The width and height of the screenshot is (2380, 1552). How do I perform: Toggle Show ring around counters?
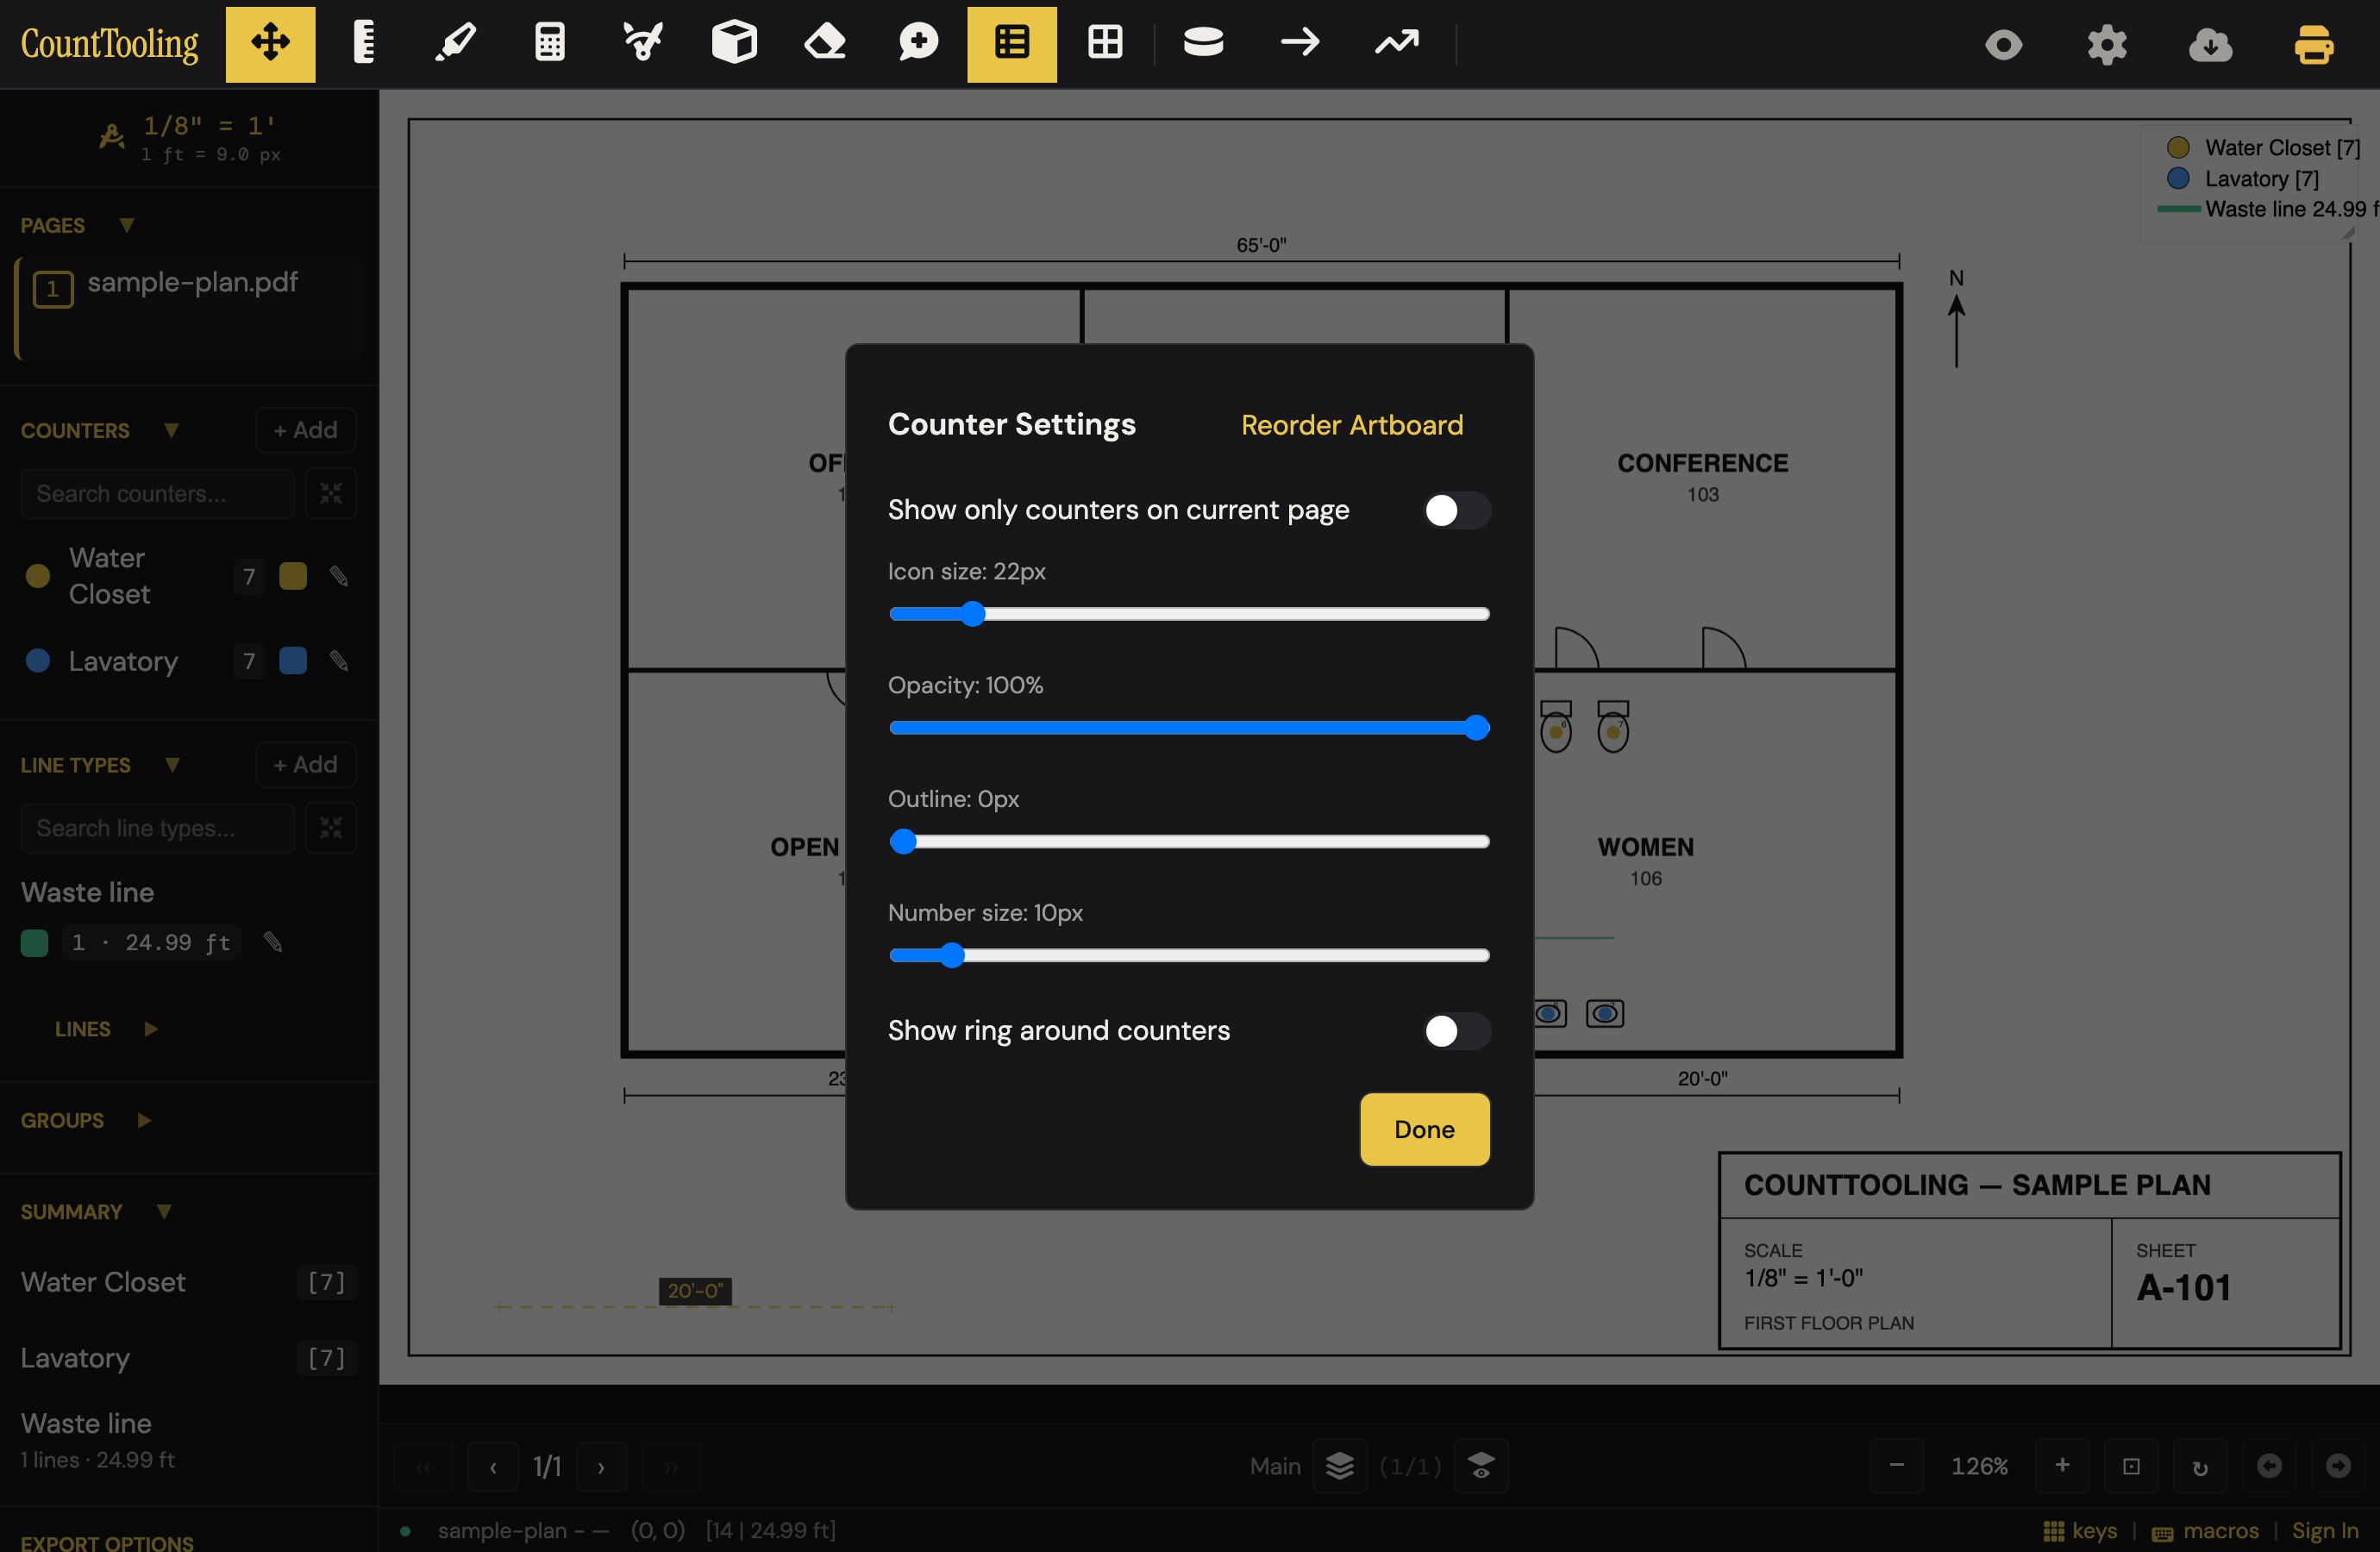1457,1031
